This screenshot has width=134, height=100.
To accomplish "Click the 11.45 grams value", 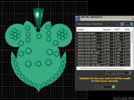I will pyautogui.click(x=106, y=59).
